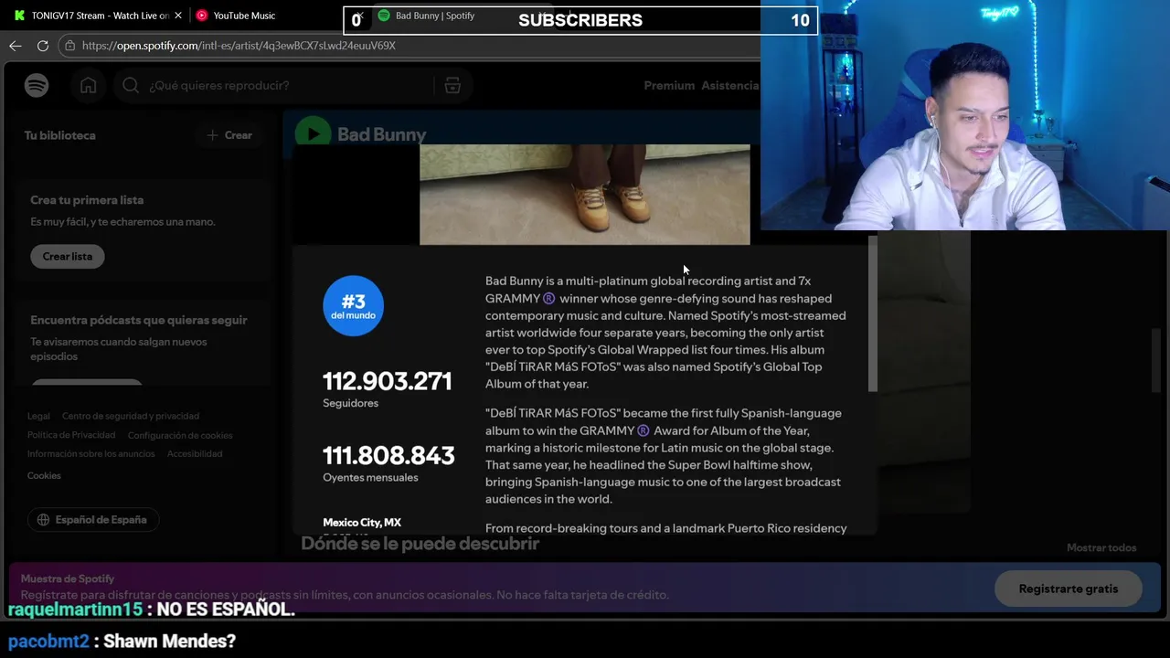Open Información sobre los anuncios link
The height and width of the screenshot is (658, 1170).
[x=91, y=453]
